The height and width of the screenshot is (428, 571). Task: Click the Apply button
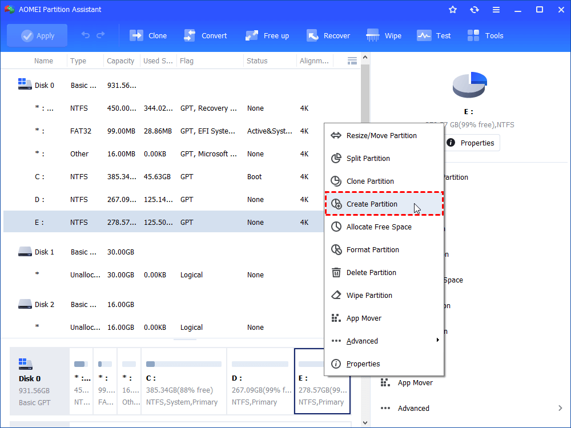[37, 35]
